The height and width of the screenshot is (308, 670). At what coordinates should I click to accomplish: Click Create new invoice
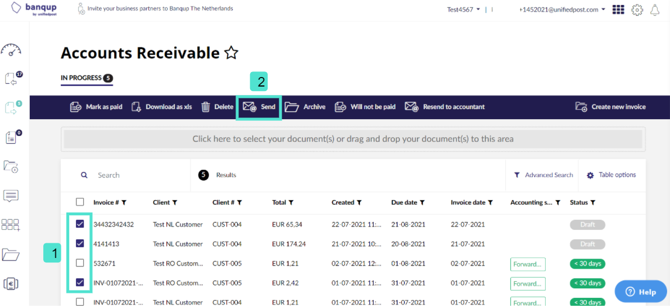coord(610,107)
